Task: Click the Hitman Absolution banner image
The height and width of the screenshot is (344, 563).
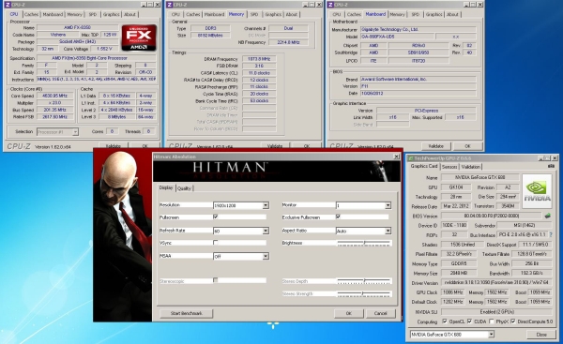Action: (277, 172)
